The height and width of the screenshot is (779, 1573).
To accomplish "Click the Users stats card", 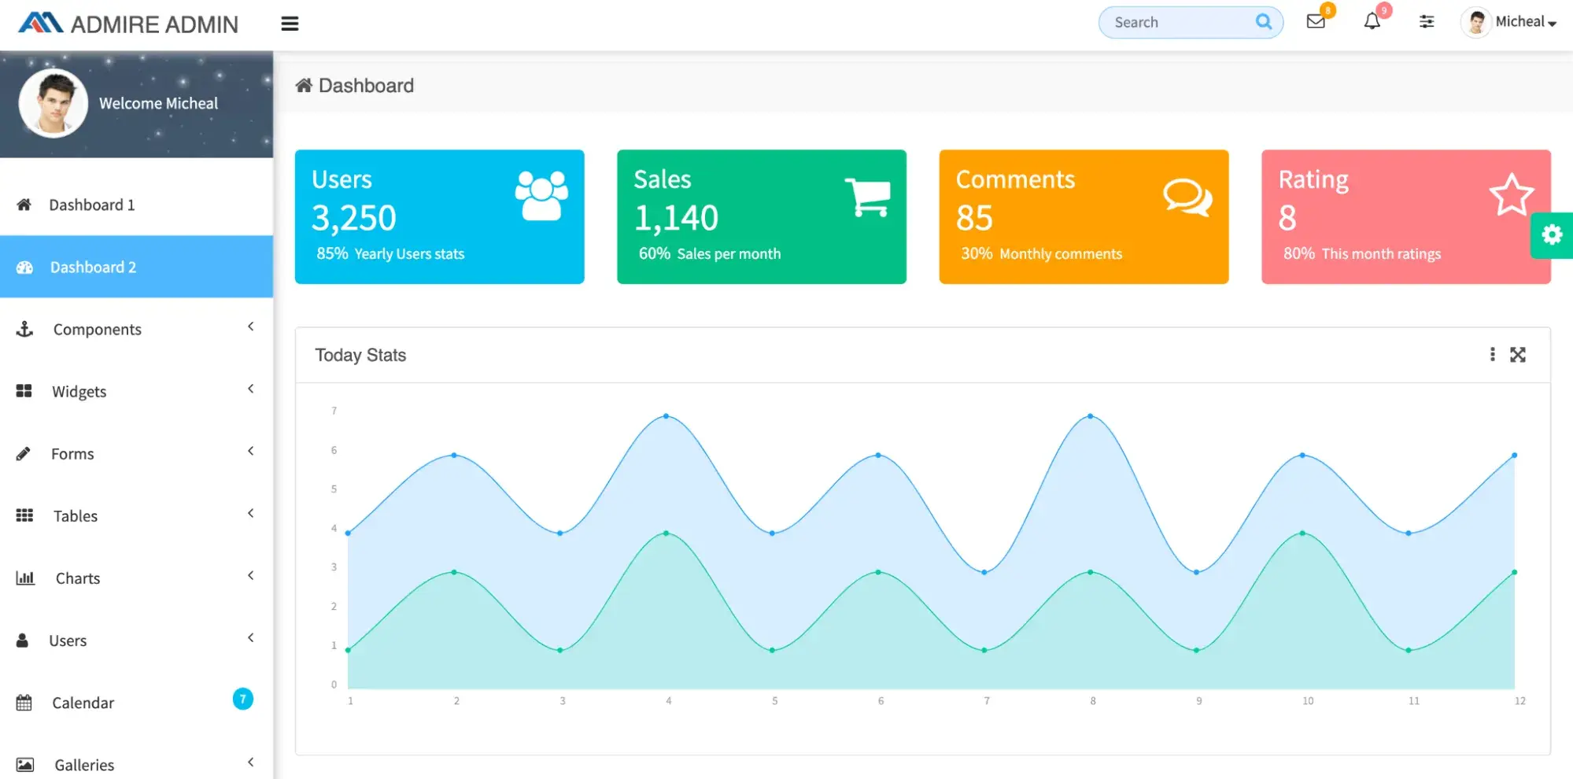I will (439, 216).
